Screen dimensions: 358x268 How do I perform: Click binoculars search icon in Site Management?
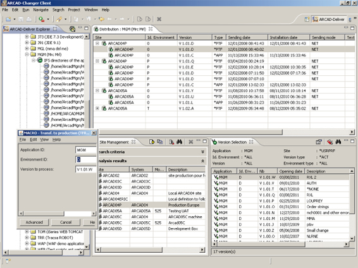[x=179, y=142]
